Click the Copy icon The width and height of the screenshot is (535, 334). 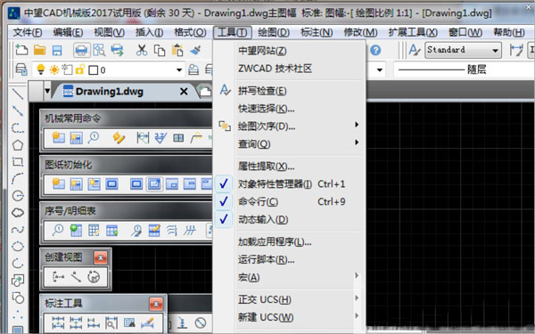(x=160, y=51)
